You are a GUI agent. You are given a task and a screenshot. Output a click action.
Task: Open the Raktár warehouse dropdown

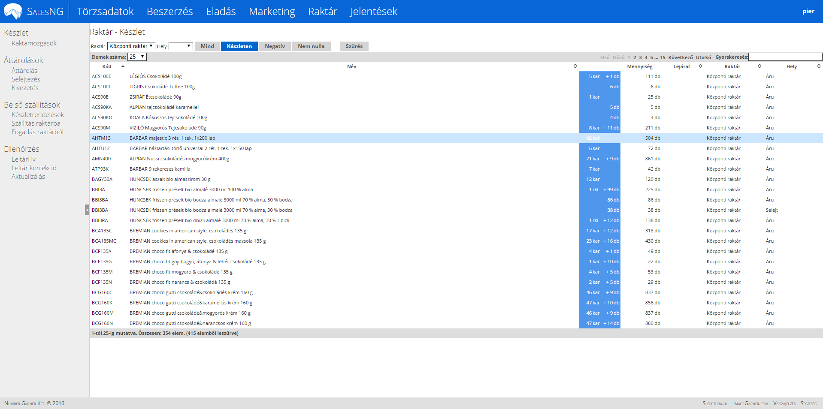click(131, 46)
